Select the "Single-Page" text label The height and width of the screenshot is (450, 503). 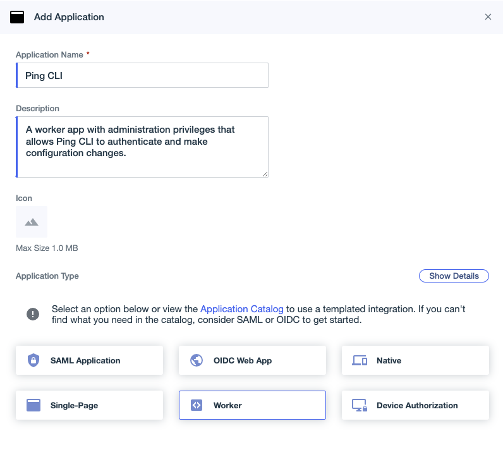coord(74,405)
